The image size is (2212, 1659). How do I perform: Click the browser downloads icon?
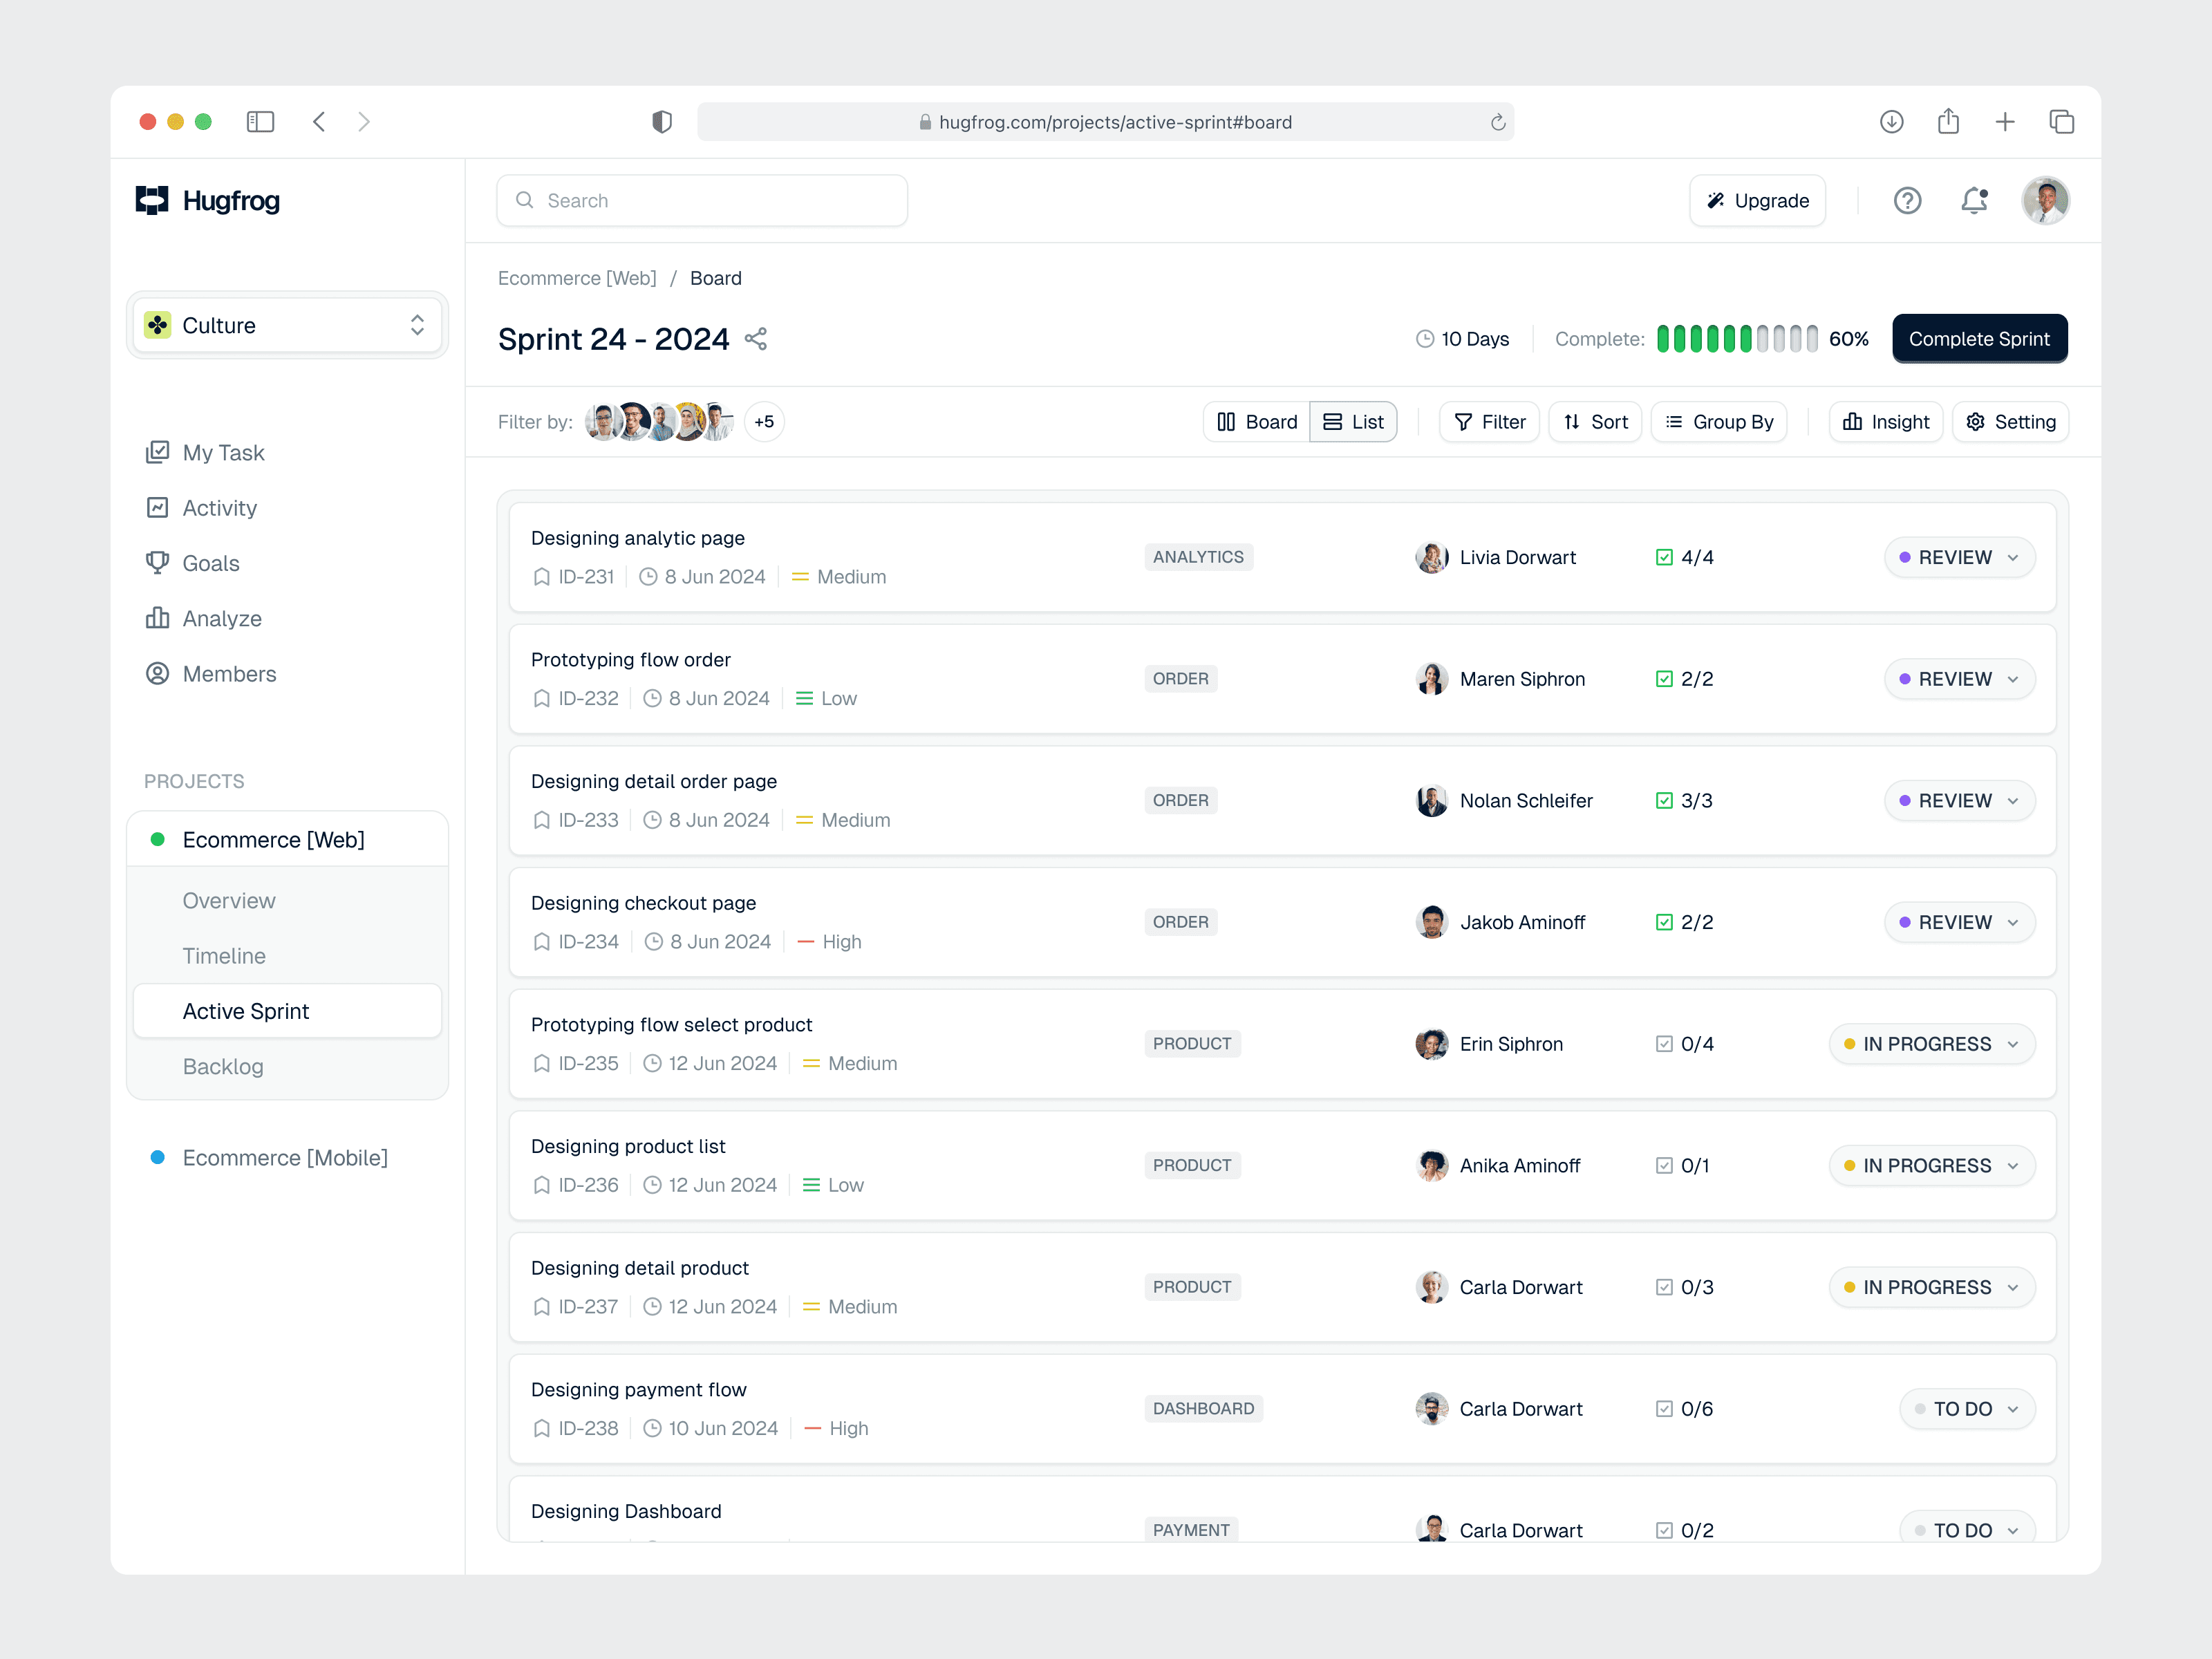[x=1891, y=122]
